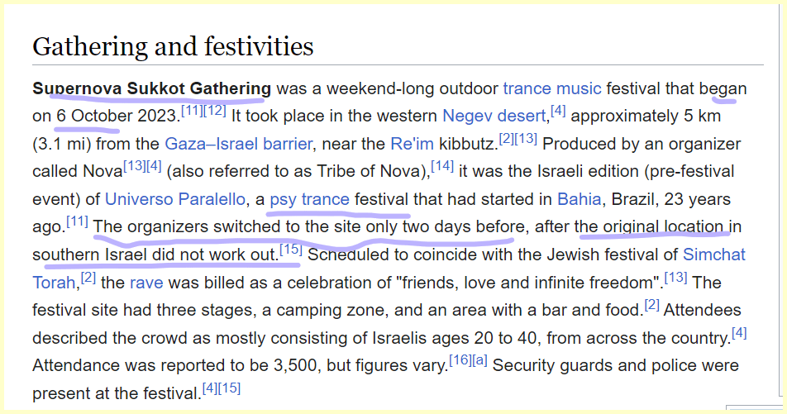Open citation [15] after 'did not work out'

coord(290,249)
